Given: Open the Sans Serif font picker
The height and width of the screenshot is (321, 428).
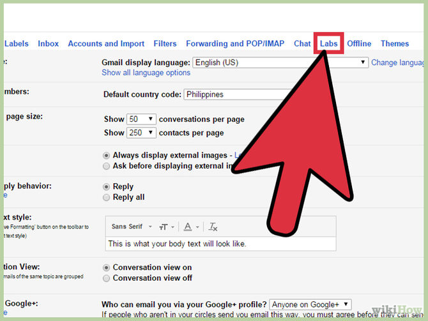Looking at the screenshot, I should tap(132, 227).
